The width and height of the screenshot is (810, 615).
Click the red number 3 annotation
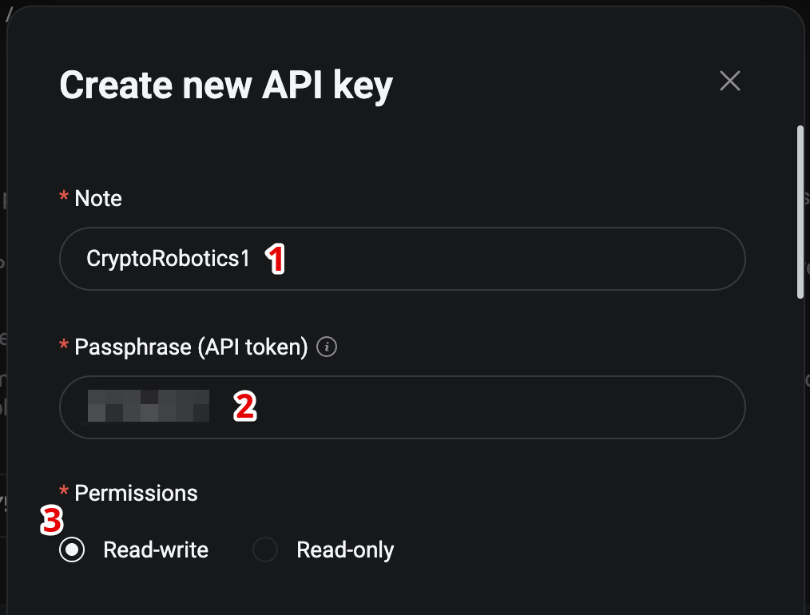click(52, 520)
